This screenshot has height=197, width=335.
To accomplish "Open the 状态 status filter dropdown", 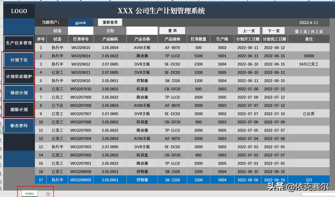I will 81,31.
